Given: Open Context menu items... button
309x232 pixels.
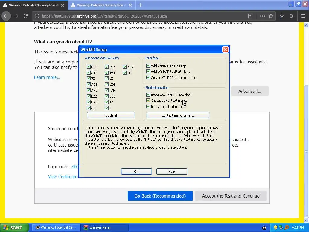Looking at the screenshot, I should (x=178, y=115).
